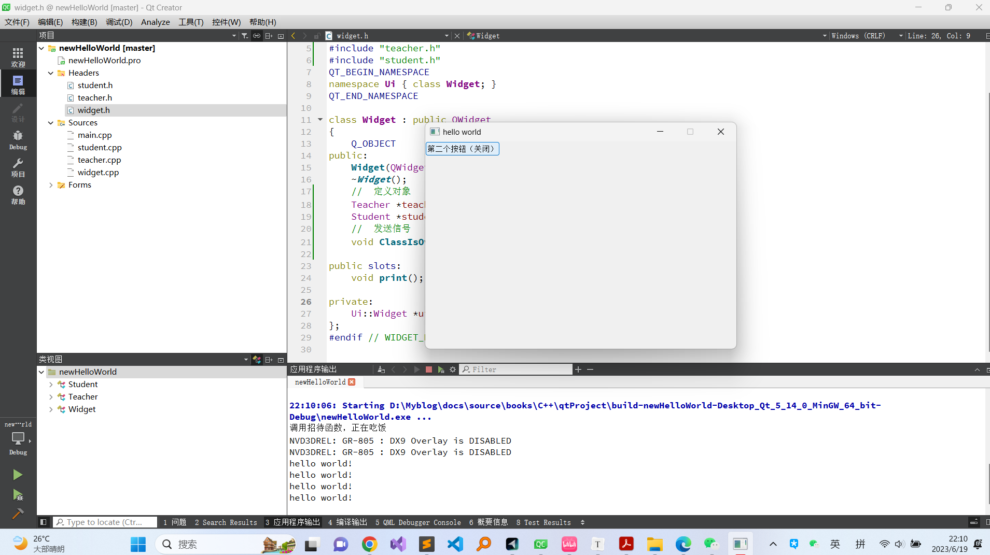This screenshot has height=555, width=990.
Task: Open the Debug mode in the sidebar
Action: click(18, 140)
